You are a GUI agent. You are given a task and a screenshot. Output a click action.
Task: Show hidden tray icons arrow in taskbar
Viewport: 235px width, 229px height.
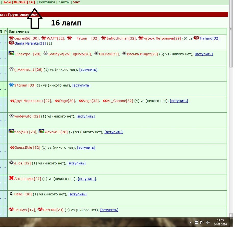point(190,223)
